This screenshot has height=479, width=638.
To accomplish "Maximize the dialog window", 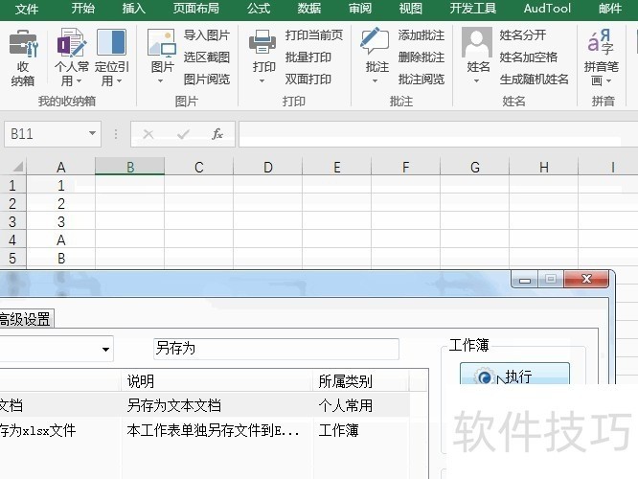I will coord(551,279).
